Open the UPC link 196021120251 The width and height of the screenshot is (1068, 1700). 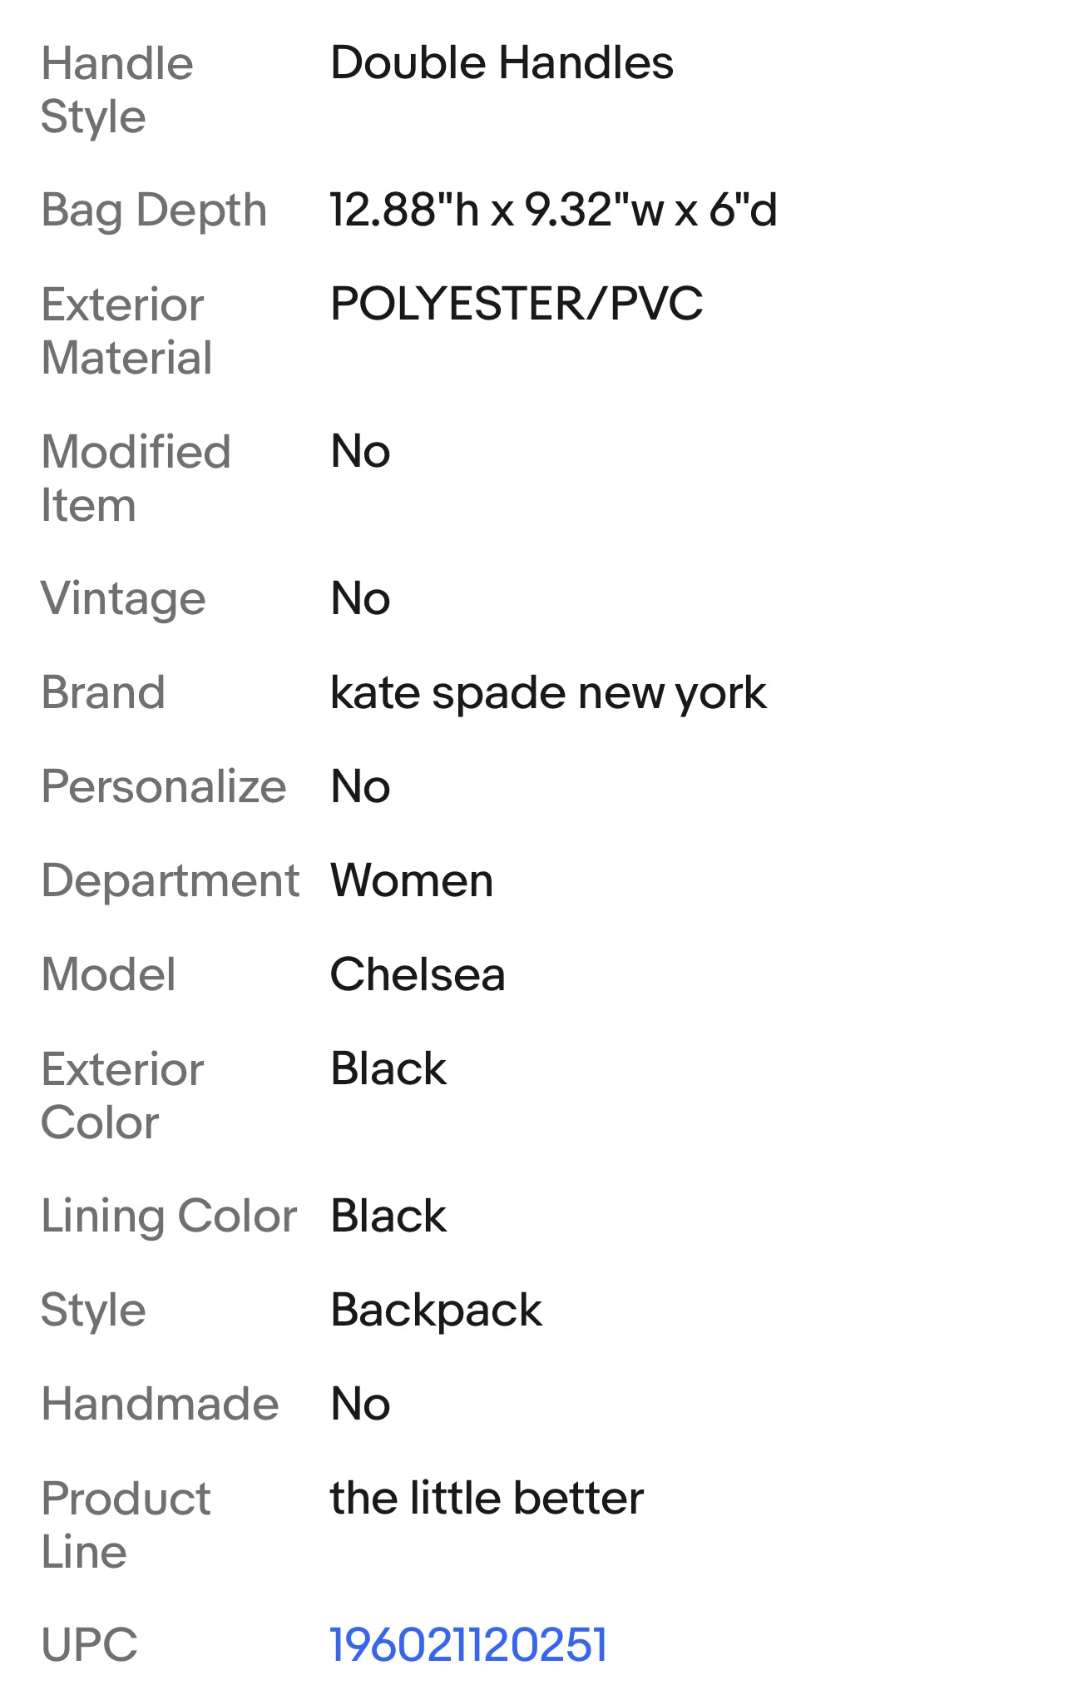pyautogui.click(x=468, y=1644)
